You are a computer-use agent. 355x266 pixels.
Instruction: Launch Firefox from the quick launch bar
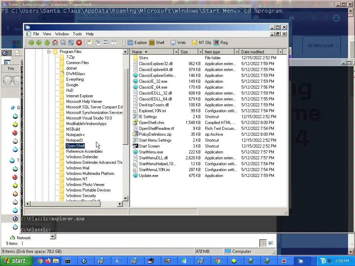coord(48,261)
